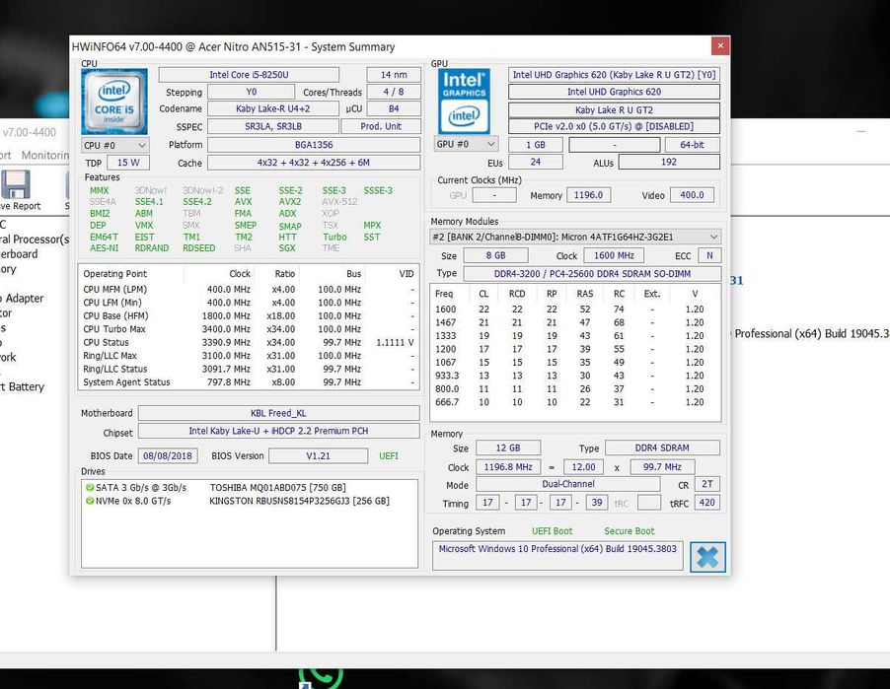Screen dimensions: 890x689
Task: Click the Intel Core i5-8250U name field
Action: coord(249,75)
